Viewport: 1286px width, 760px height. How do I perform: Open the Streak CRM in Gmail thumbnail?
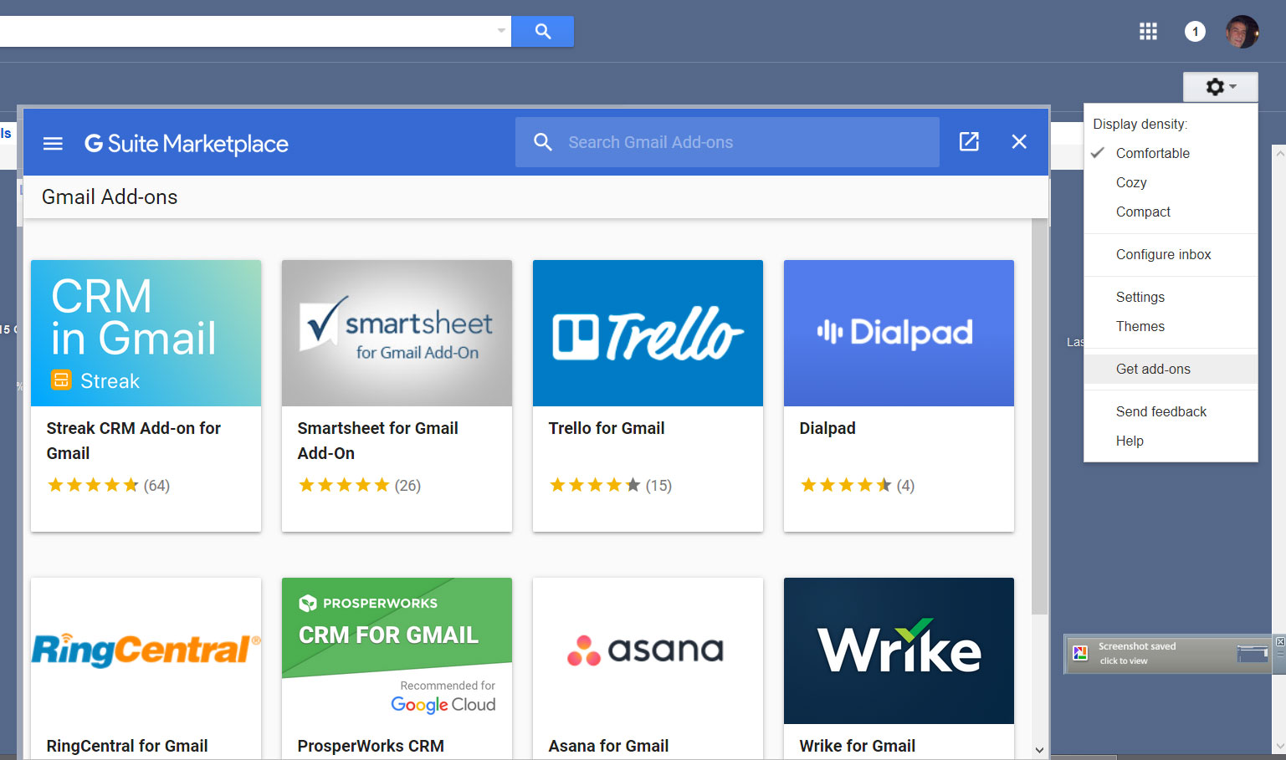click(x=146, y=333)
